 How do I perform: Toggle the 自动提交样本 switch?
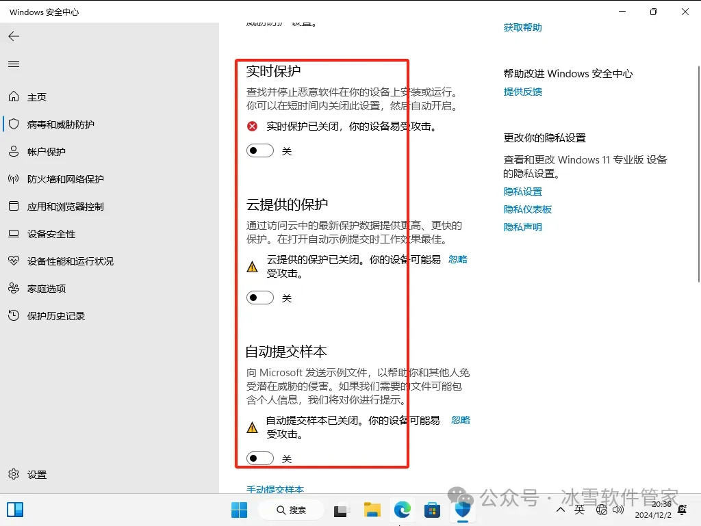click(260, 458)
